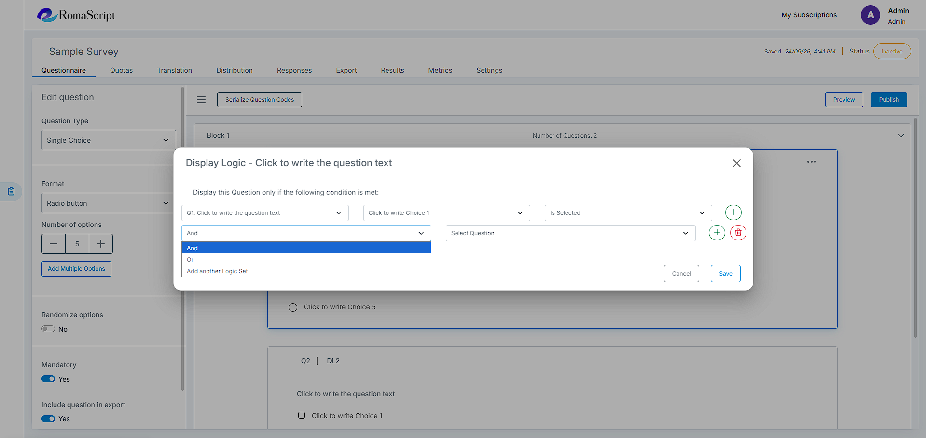The image size is (926, 438).
Task: Toggle Include question in export switch
Action: click(48, 419)
